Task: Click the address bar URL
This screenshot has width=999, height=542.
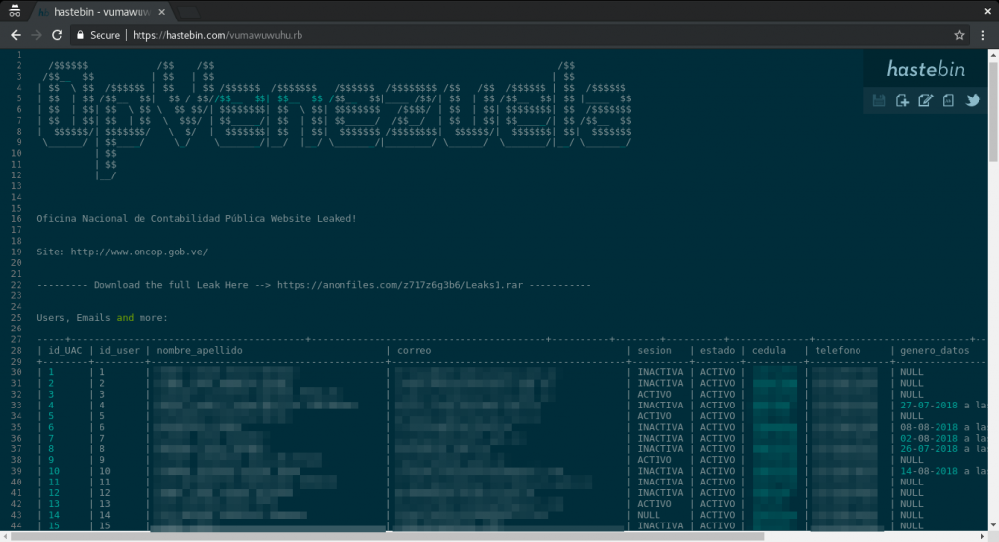Action: tap(218, 35)
